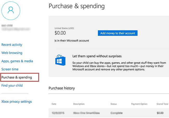Click the Date column header
This screenshot has height=118, width=169.
(x=54, y=104)
